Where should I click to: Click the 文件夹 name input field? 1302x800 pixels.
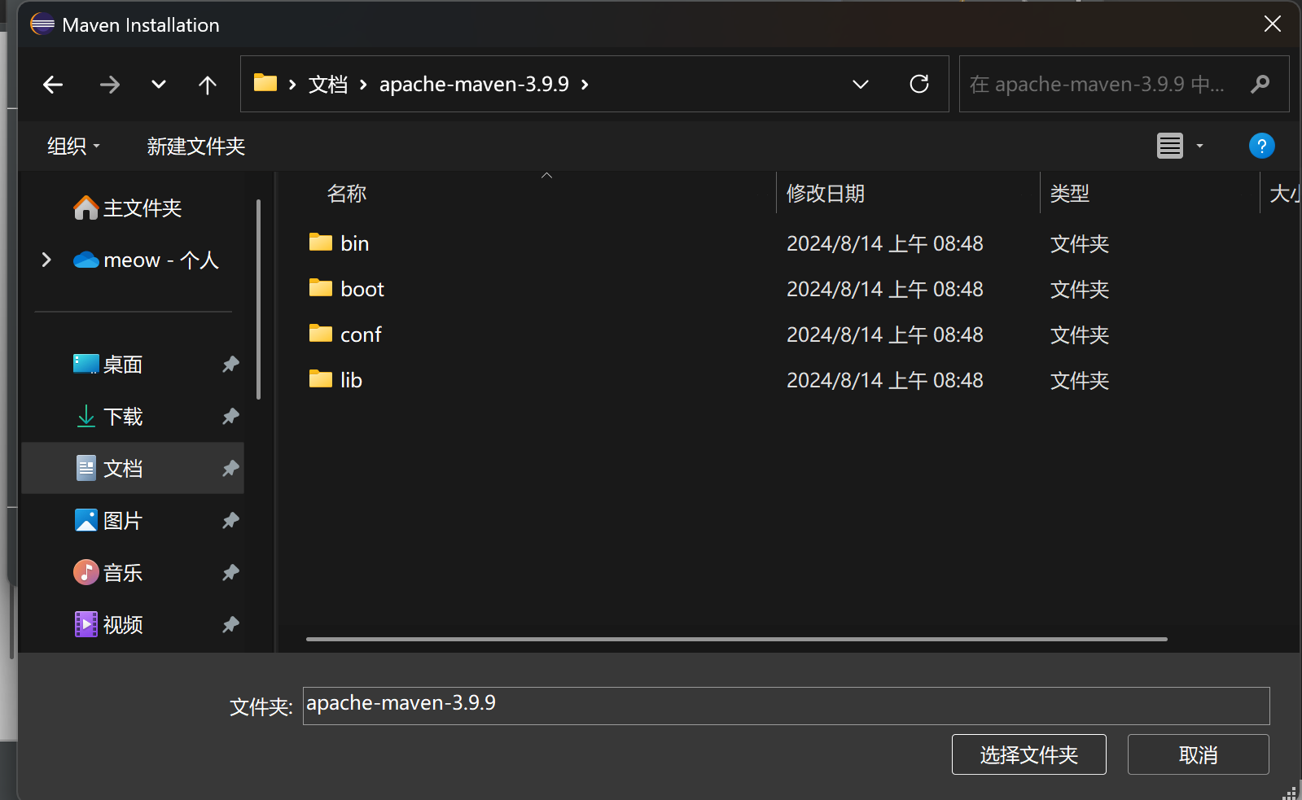point(786,706)
